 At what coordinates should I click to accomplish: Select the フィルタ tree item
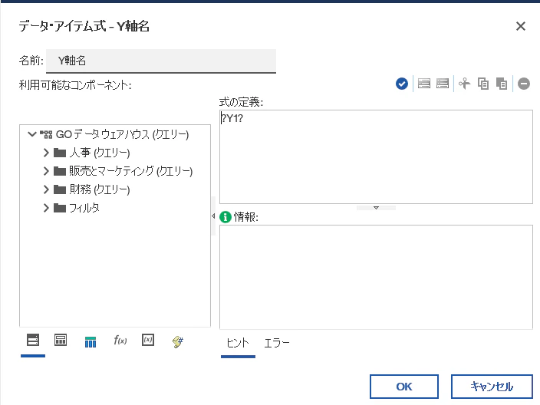pos(84,208)
